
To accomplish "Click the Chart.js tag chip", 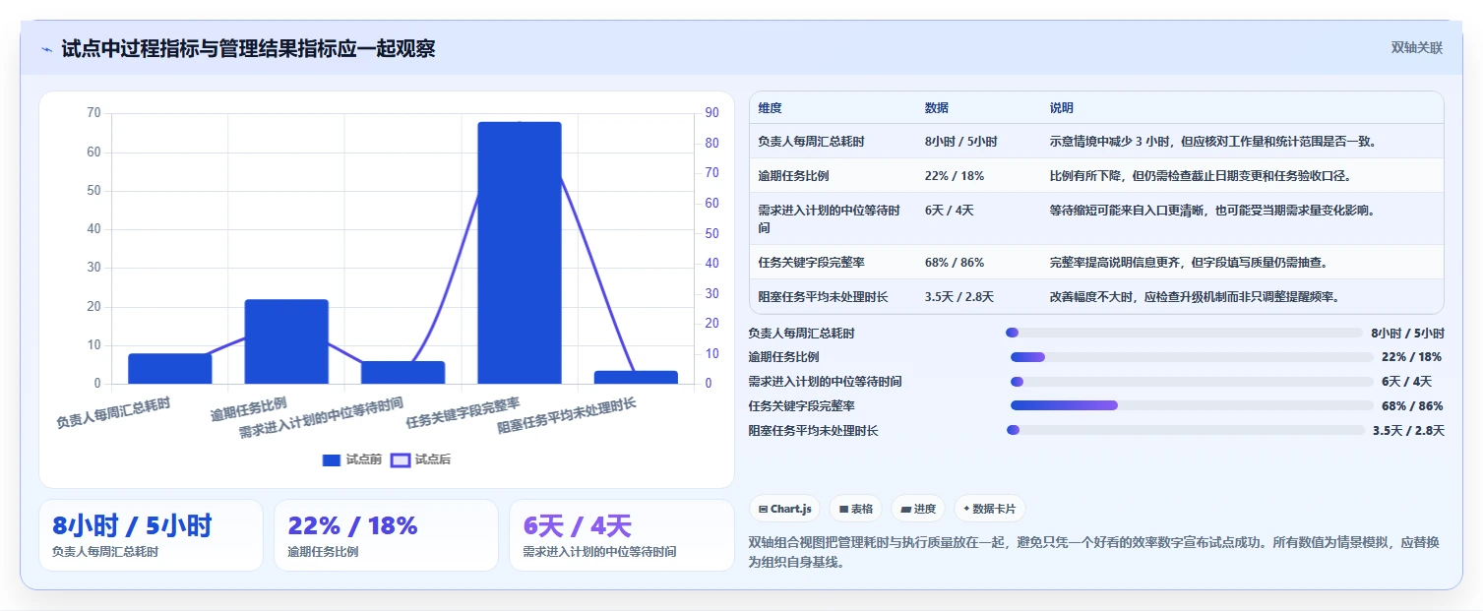I will coord(784,509).
